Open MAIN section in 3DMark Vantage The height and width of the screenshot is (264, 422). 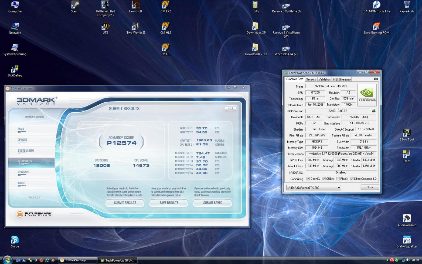[21, 129]
